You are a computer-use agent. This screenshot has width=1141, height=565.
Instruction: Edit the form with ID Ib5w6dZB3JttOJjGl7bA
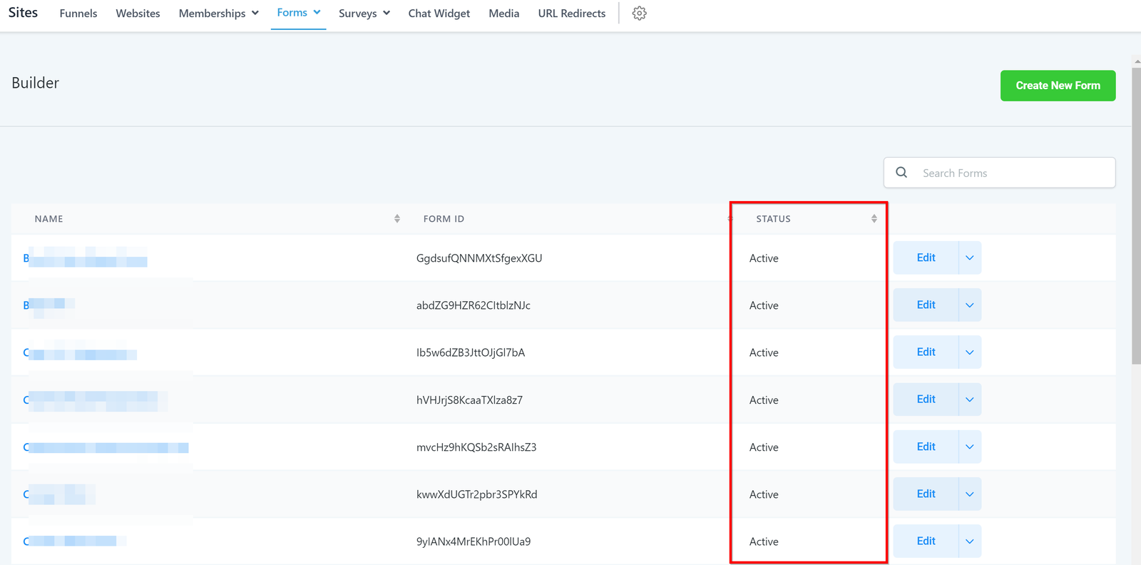[x=926, y=352]
